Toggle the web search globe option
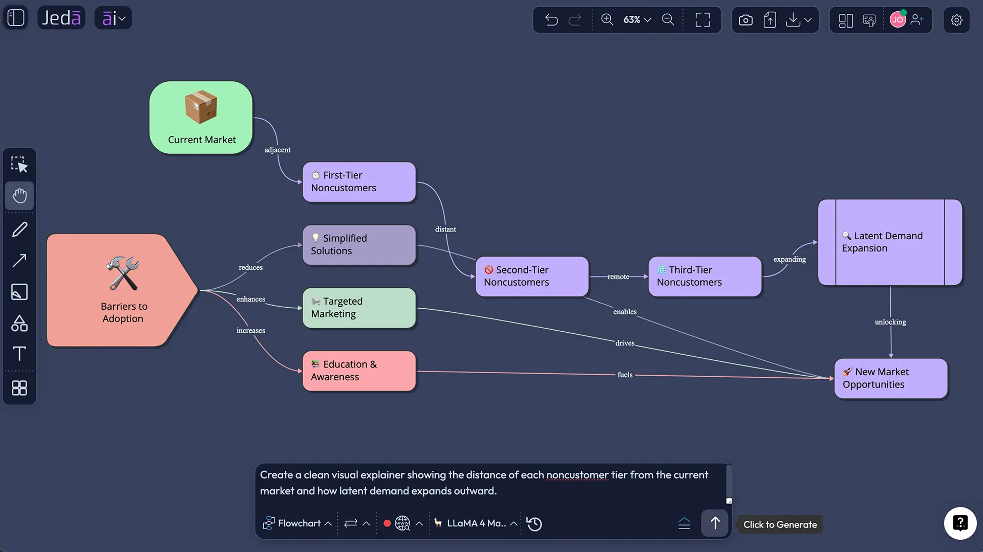 coord(402,523)
